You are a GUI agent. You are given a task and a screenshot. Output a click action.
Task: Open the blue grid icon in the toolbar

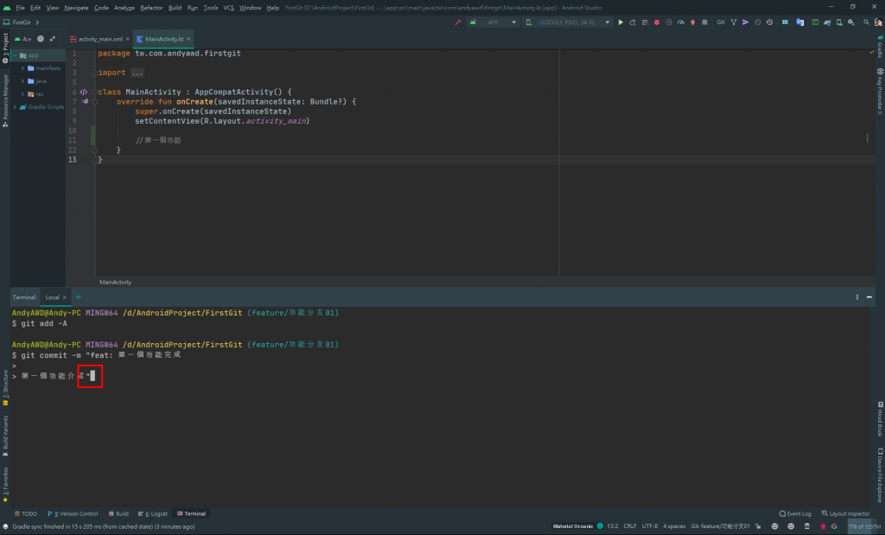785,22
